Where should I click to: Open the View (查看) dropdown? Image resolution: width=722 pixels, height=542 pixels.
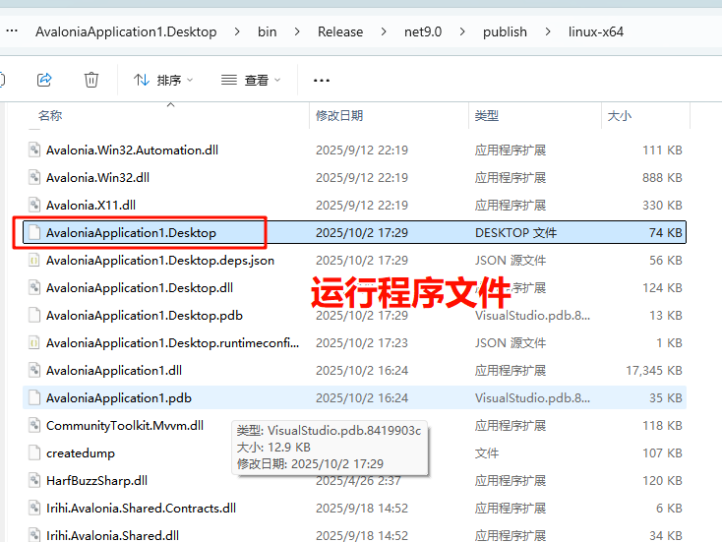251,80
